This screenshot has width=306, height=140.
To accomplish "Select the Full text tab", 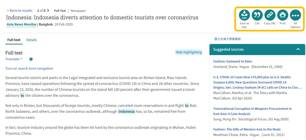I will click(14, 40).
